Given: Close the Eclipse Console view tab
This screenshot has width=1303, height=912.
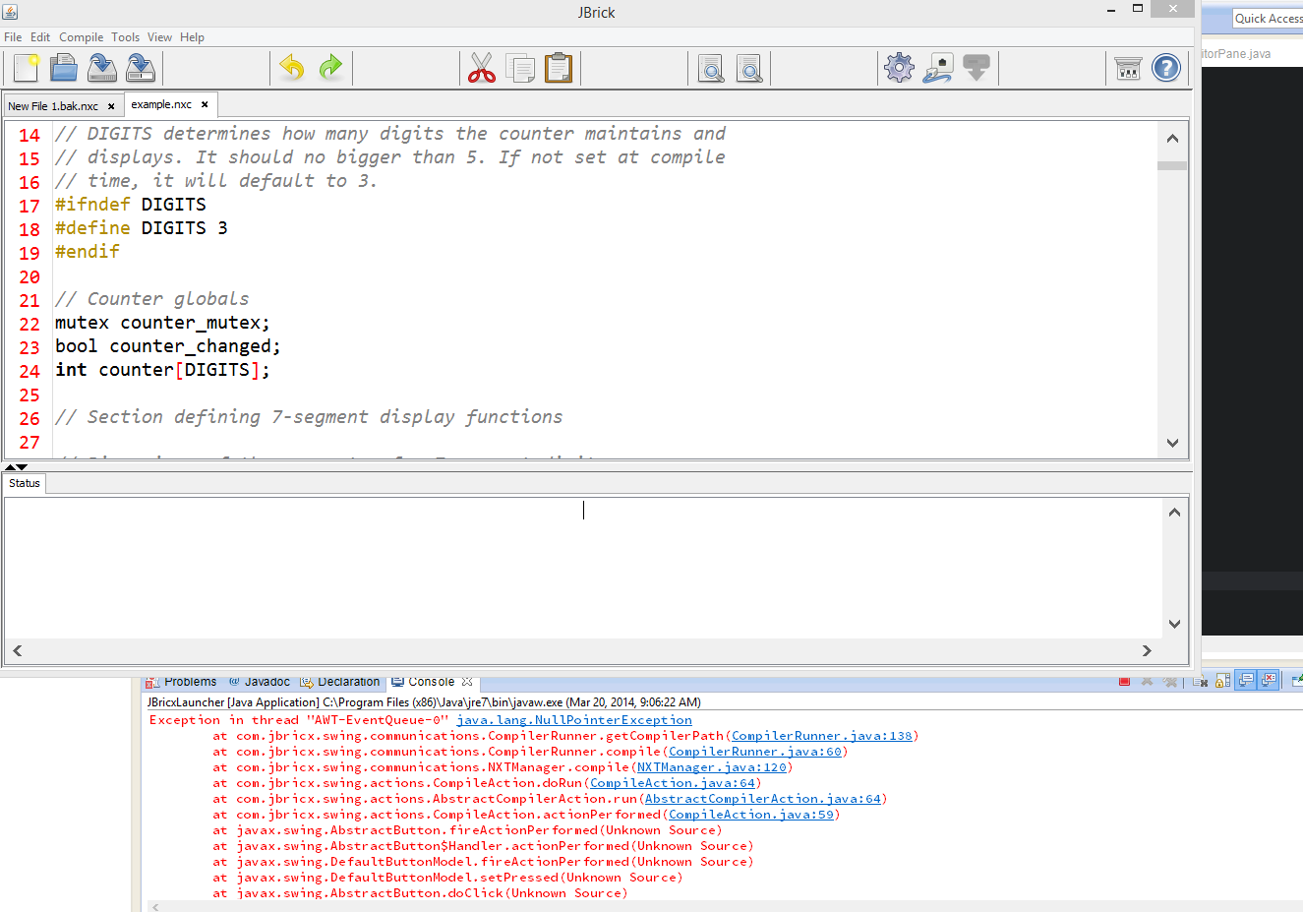Looking at the screenshot, I should tap(467, 682).
